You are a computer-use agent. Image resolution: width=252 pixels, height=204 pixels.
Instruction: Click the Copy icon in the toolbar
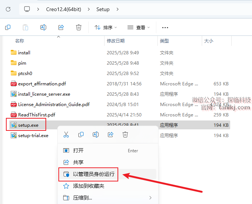(x=8, y=27)
